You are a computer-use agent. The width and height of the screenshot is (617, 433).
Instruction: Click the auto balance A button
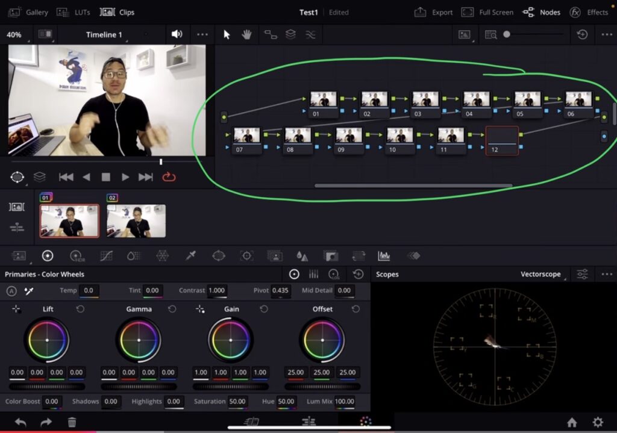click(x=11, y=291)
